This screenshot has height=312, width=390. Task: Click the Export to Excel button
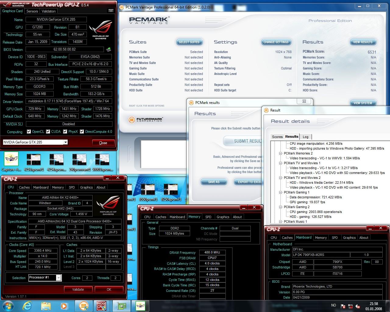(x=248, y=182)
